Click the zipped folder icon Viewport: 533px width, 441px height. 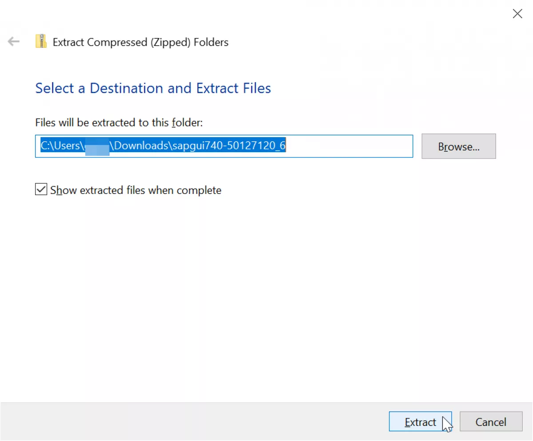click(41, 42)
